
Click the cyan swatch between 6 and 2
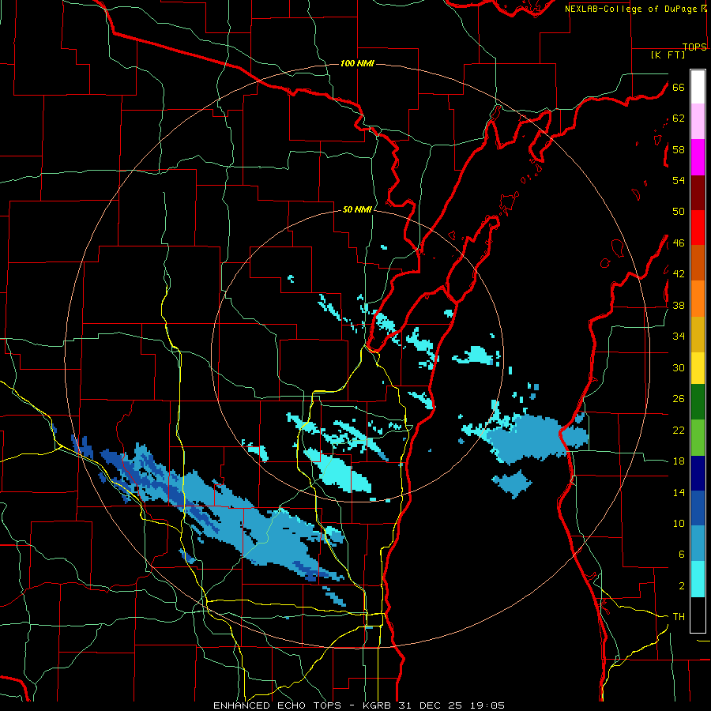click(698, 578)
